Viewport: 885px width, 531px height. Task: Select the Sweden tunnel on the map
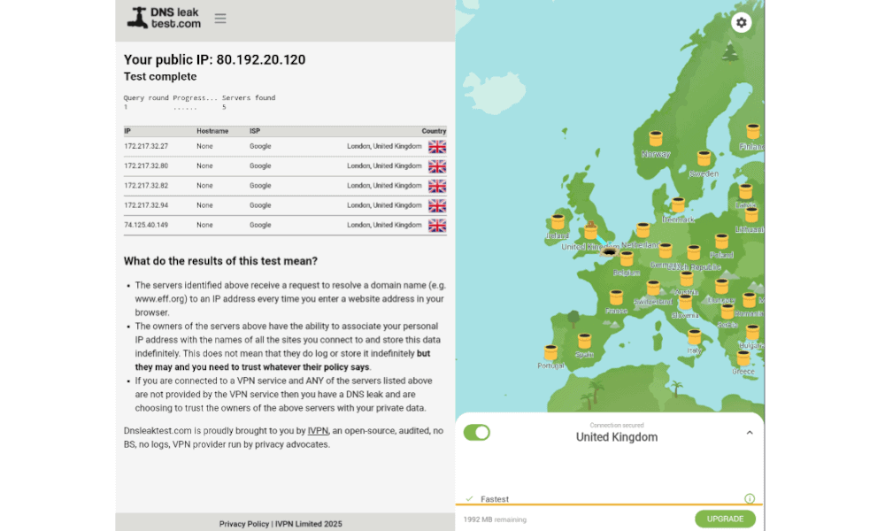[704, 158]
